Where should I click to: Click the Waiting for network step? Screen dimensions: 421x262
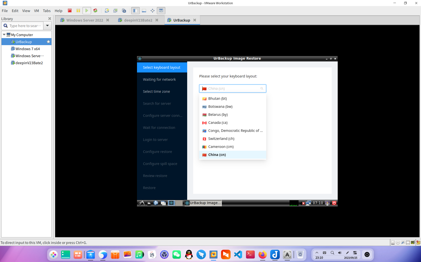click(162, 79)
